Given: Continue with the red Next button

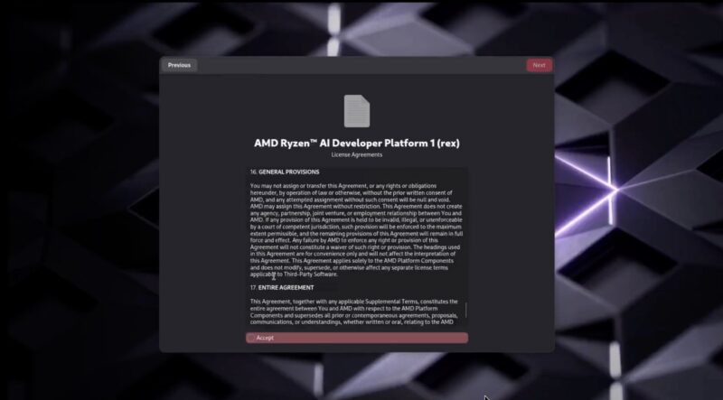Looking at the screenshot, I should 539,65.
